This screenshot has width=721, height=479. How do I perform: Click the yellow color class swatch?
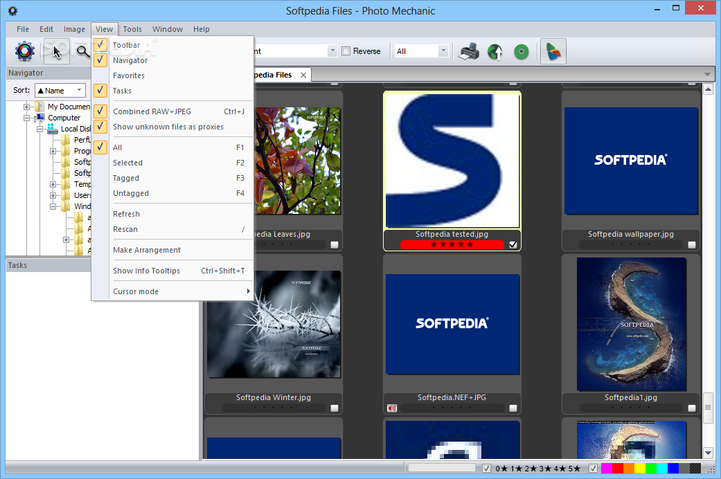(x=640, y=469)
